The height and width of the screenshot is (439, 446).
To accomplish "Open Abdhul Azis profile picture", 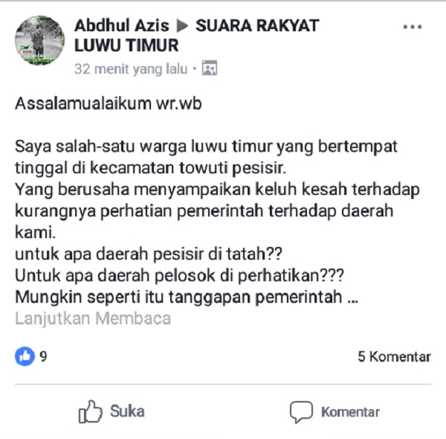I will tap(39, 40).
